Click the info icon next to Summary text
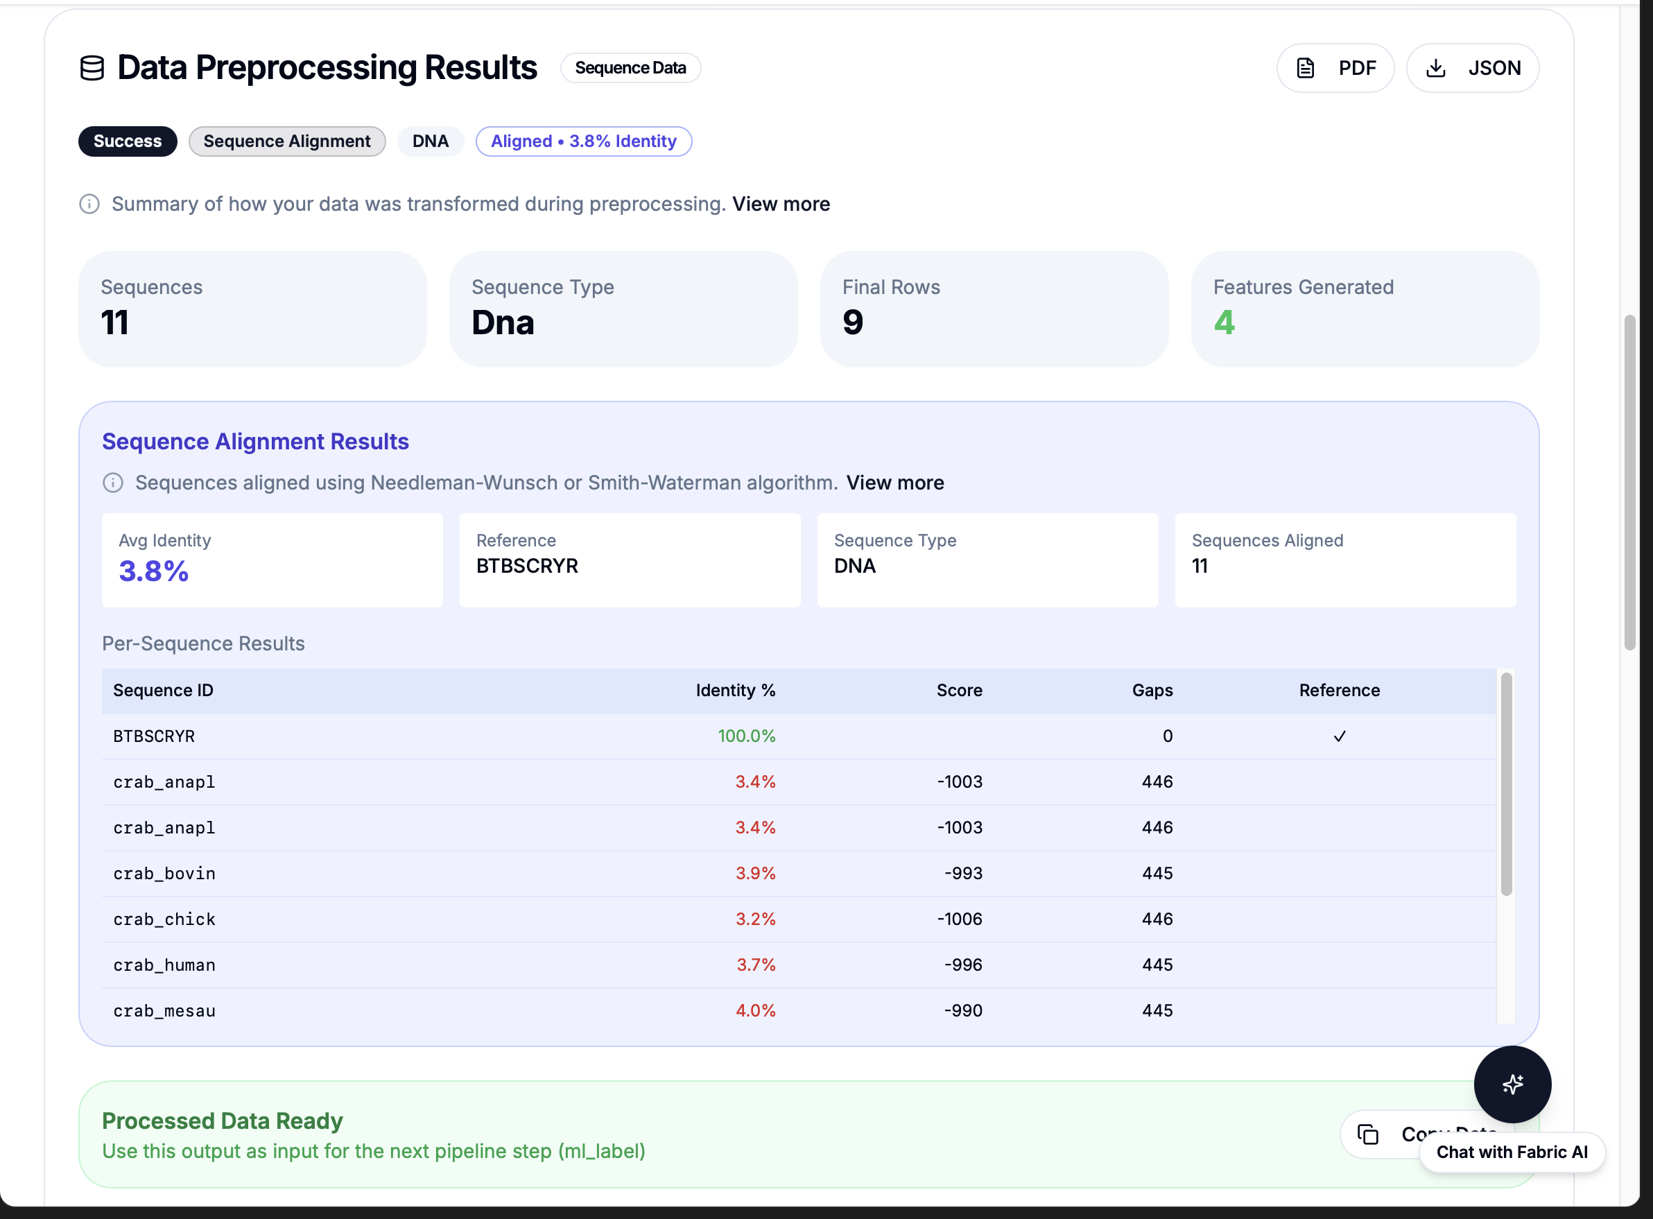The image size is (1653, 1219). click(x=89, y=204)
